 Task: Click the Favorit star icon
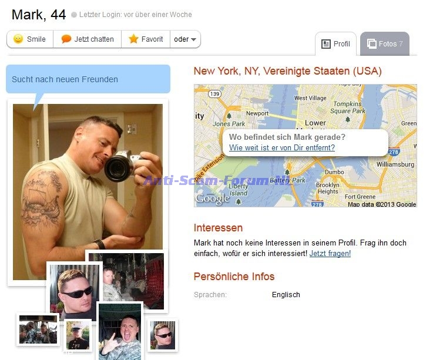tap(133, 39)
